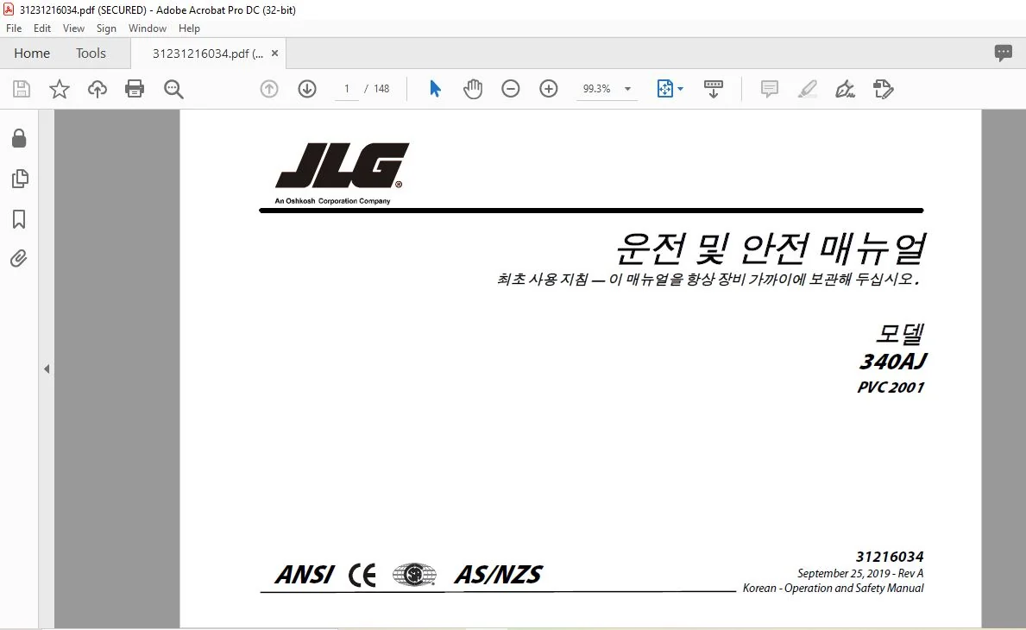Viewport: 1026px width, 630px height.
Task: Click the CE certification mark
Action: [x=362, y=575]
